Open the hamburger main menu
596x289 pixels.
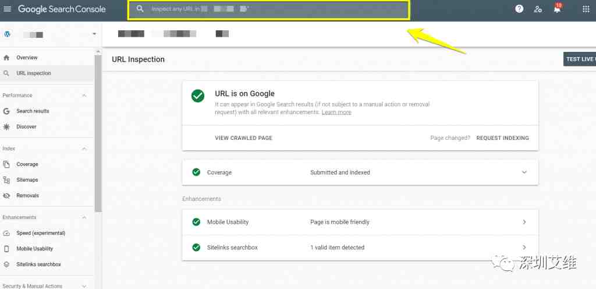pyautogui.click(x=7, y=9)
